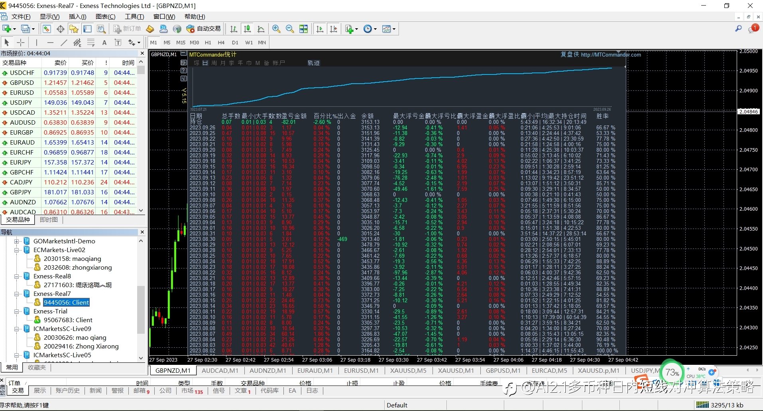Screen dimensions: 763x411
Task: Toggle the Market Watch window icon
Action: pyautogui.click(x=47, y=29)
